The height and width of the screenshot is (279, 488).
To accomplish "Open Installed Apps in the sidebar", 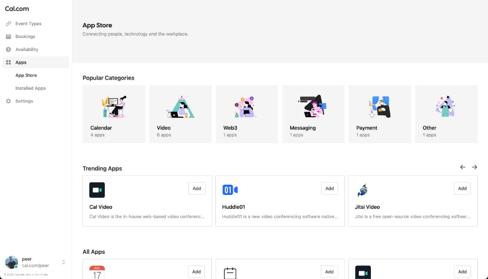I will (x=30, y=88).
